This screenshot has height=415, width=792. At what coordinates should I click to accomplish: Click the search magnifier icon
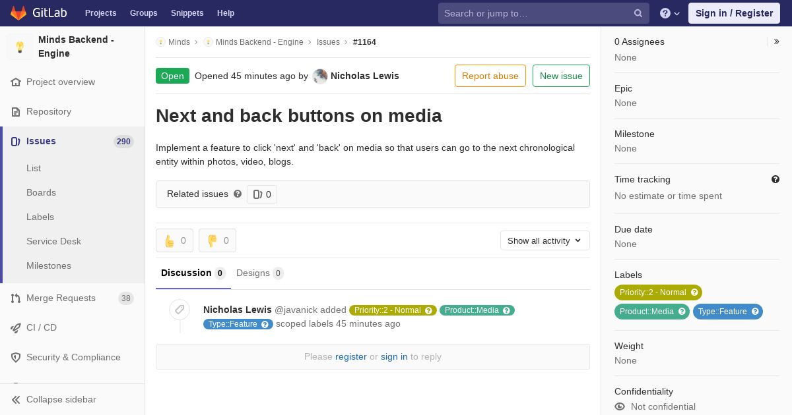click(x=638, y=13)
